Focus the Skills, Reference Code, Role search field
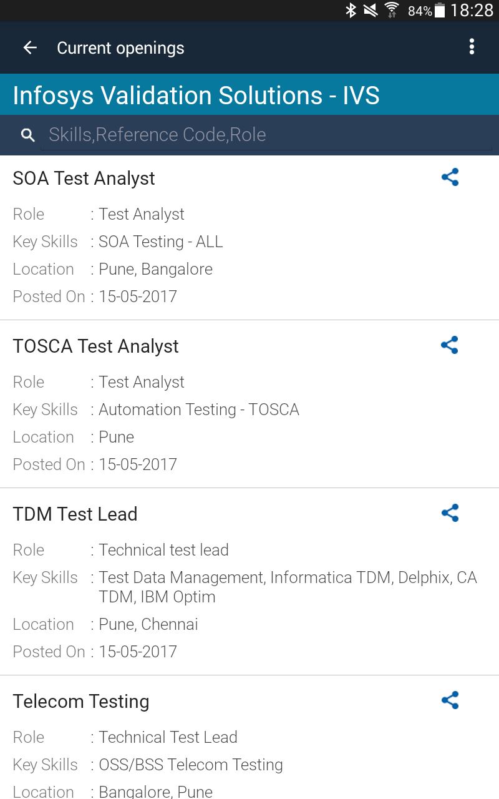 point(265,135)
